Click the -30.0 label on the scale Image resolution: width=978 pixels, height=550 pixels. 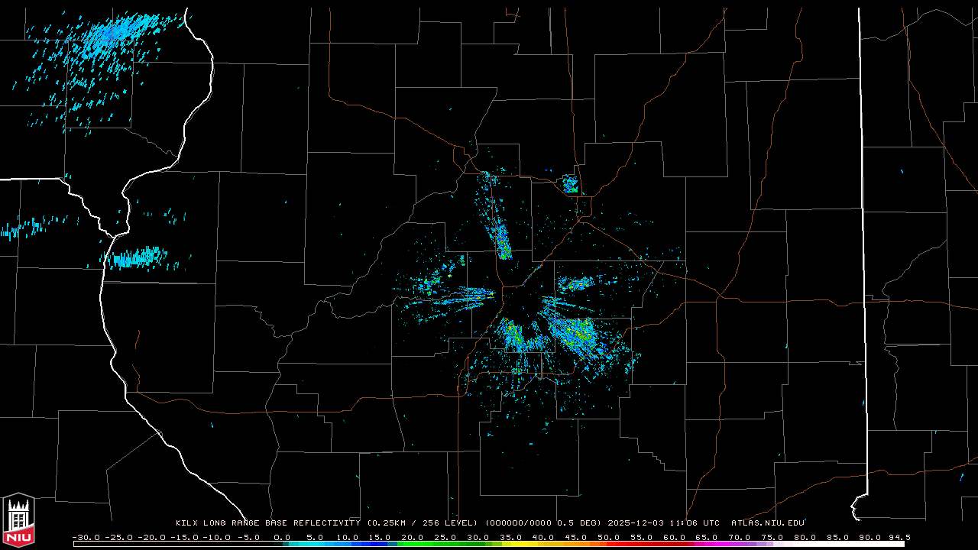pos(86,537)
